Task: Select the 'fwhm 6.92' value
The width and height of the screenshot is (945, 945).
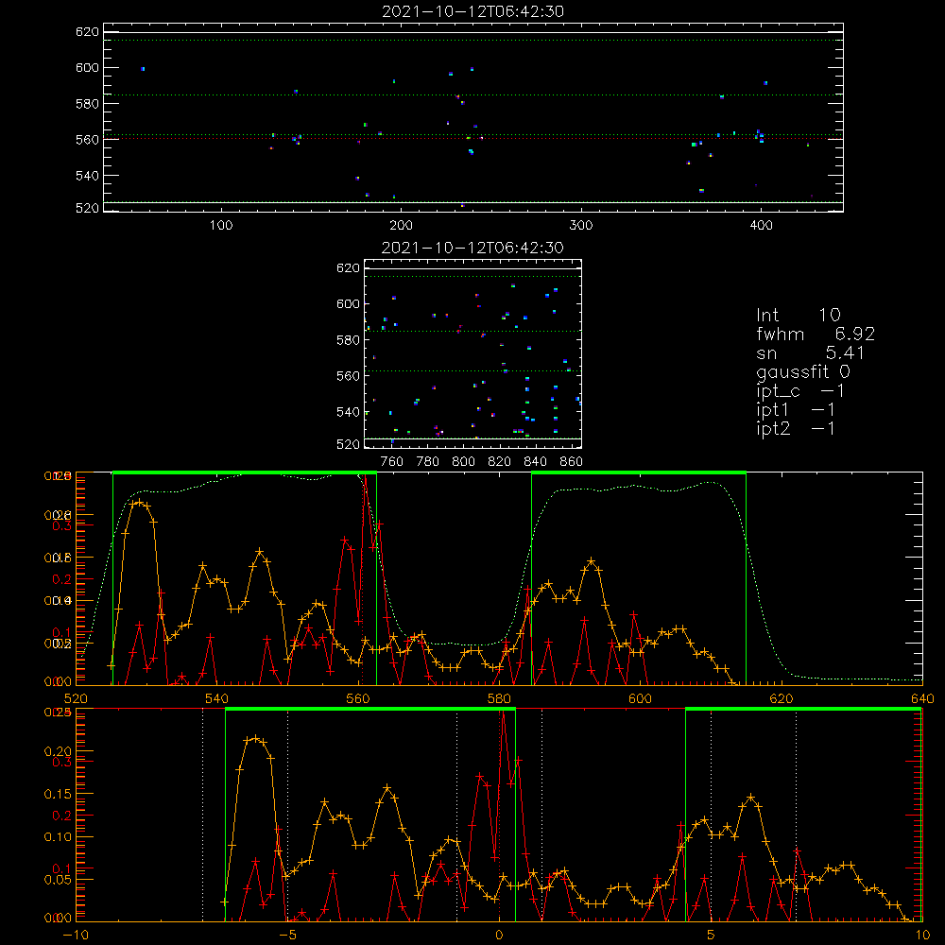Action: point(816,334)
